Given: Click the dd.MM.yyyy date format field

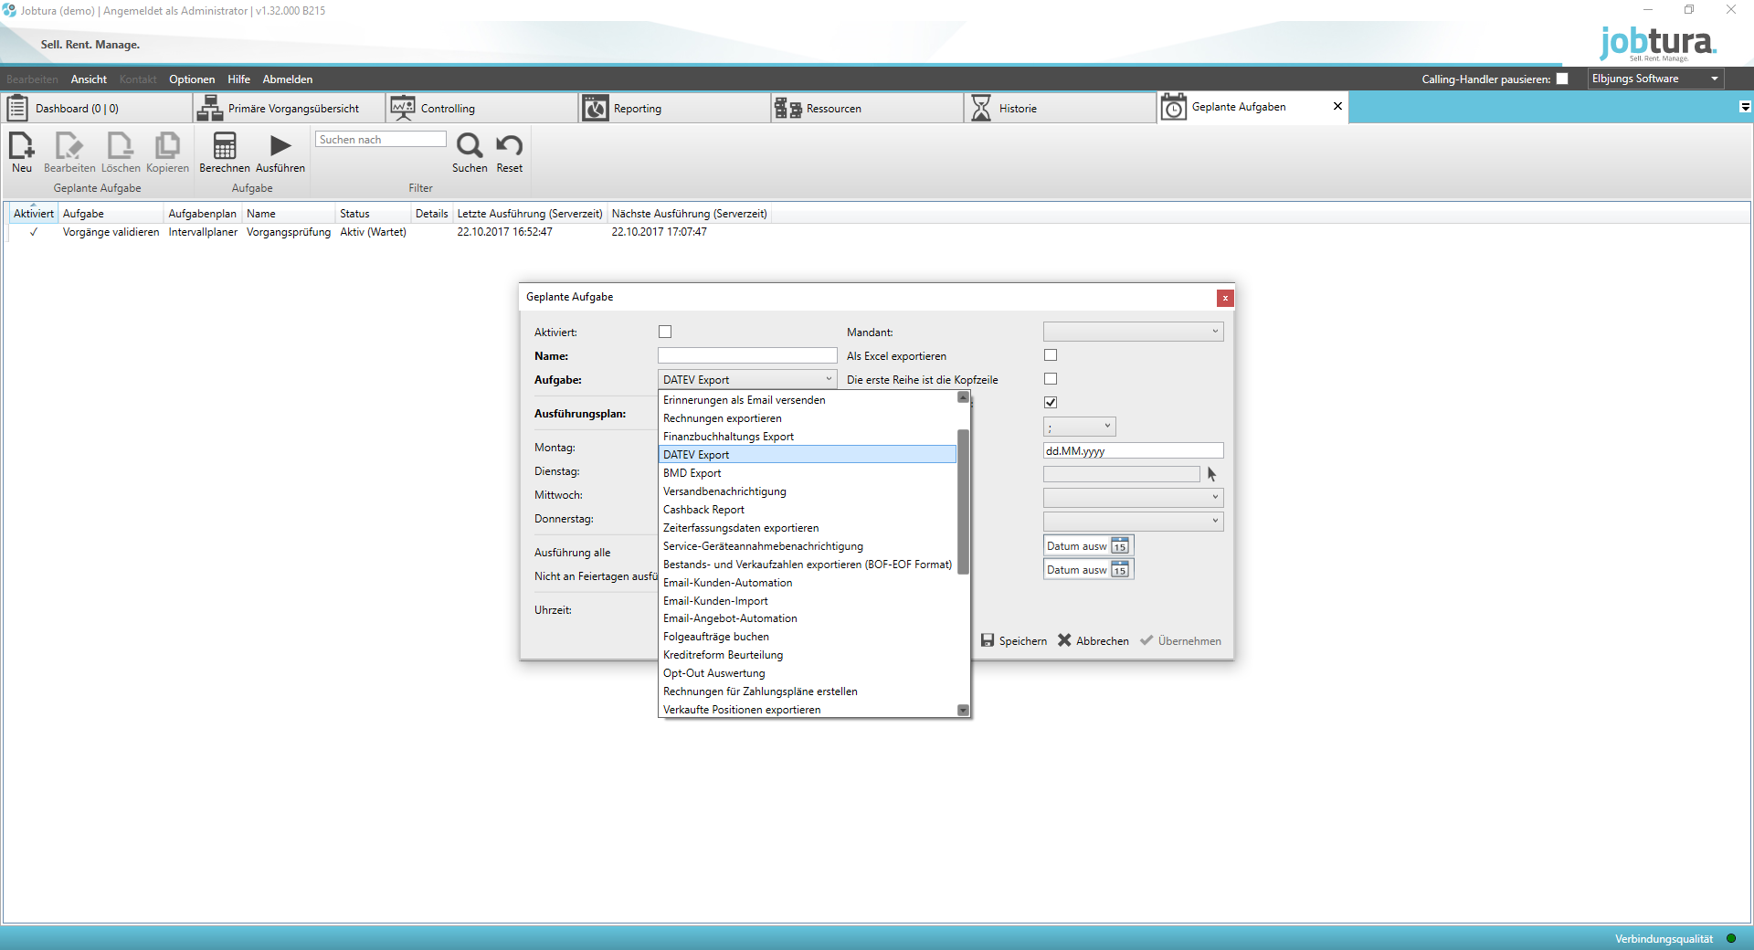Looking at the screenshot, I should click(1133, 450).
